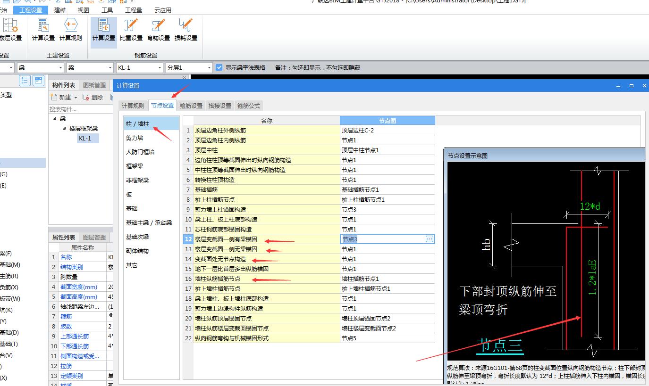649x386 pixels.
Task: Select 基础主梁 / 承台梁 category
Action: tap(152, 222)
